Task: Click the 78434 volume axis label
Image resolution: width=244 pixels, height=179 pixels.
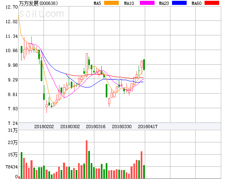Action: tap(12, 167)
